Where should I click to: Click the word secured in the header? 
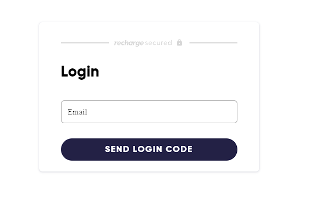pos(158,43)
